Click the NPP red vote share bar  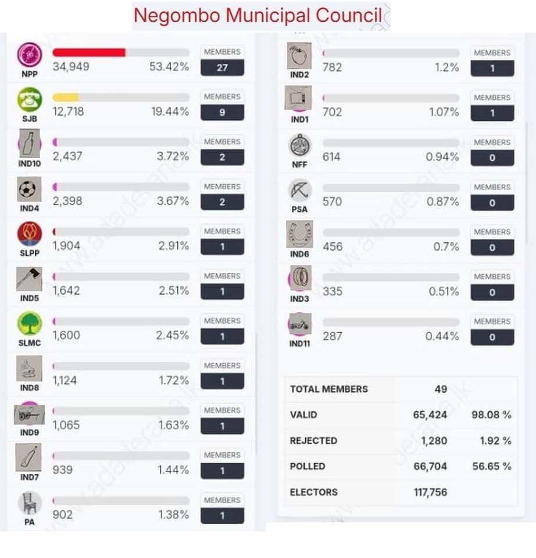pyautogui.click(x=89, y=53)
